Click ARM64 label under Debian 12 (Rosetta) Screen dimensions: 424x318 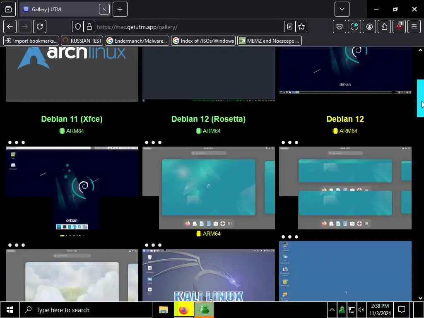point(208,131)
